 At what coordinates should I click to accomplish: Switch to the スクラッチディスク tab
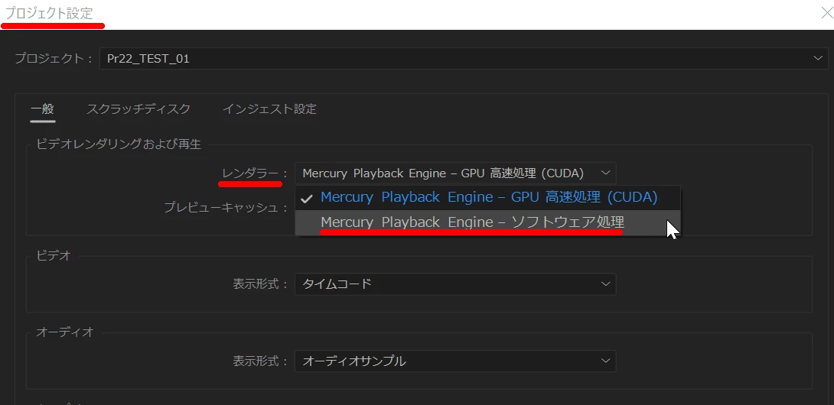click(x=138, y=109)
